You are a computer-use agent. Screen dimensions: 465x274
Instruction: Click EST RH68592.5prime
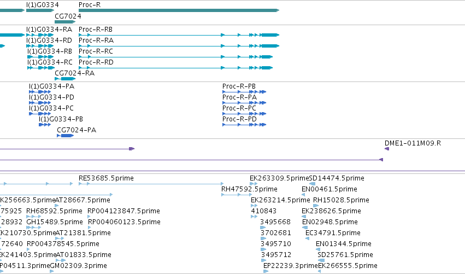pos(33,217)
